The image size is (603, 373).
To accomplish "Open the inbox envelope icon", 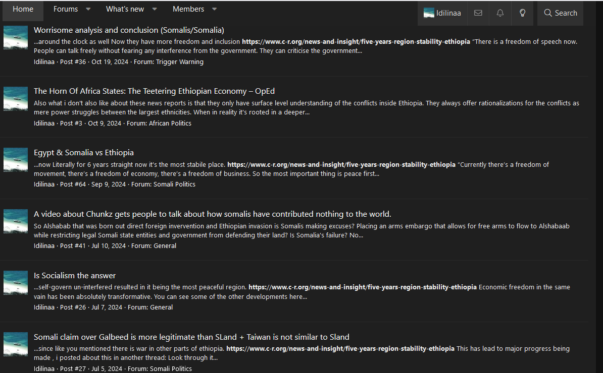I will [478, 13].
